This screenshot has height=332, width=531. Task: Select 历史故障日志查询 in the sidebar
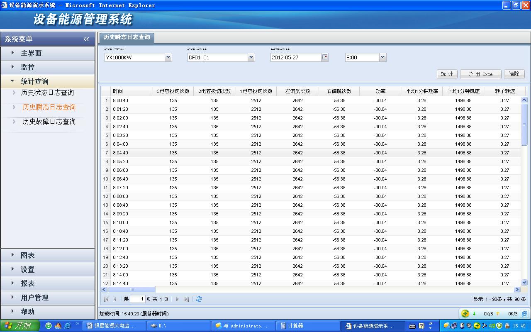[49, 122]
